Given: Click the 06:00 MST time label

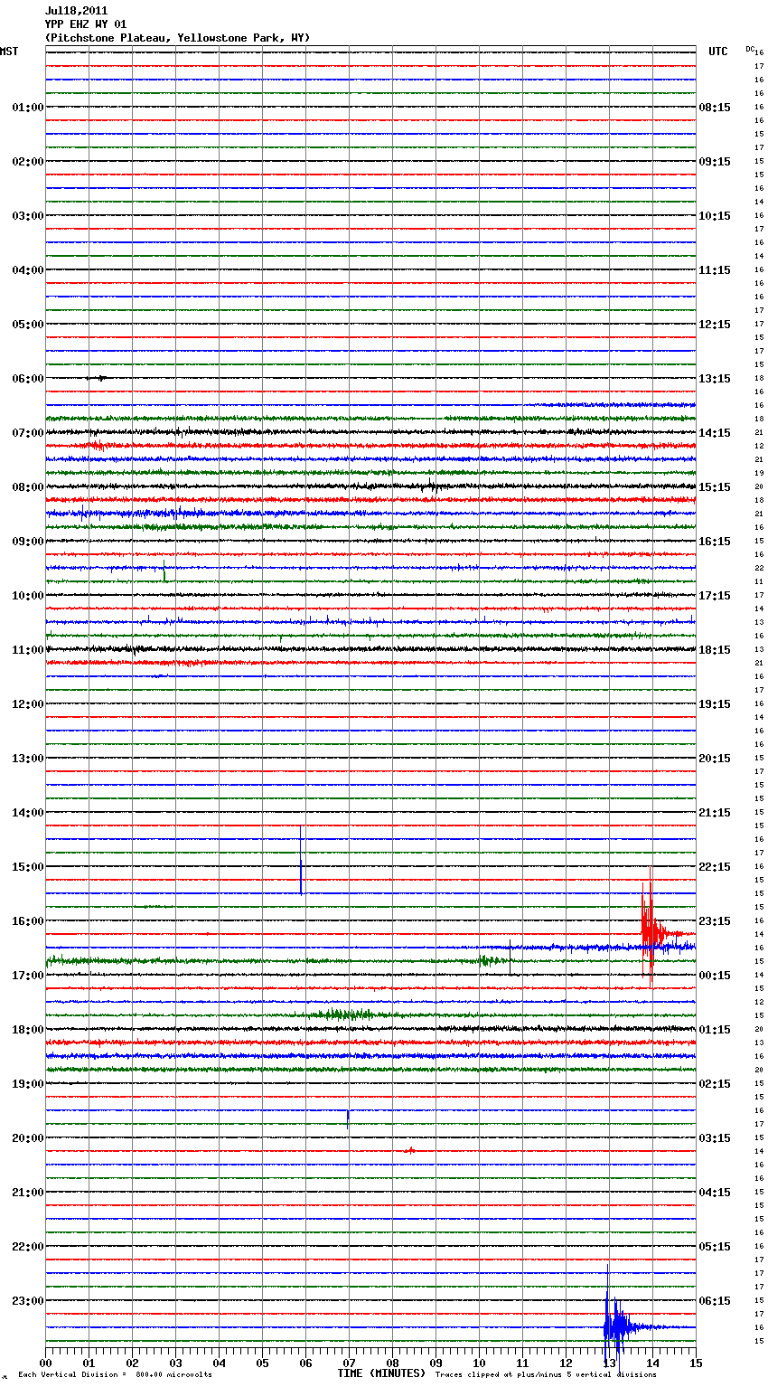Looking at the screenshot, I should (27, 379).
